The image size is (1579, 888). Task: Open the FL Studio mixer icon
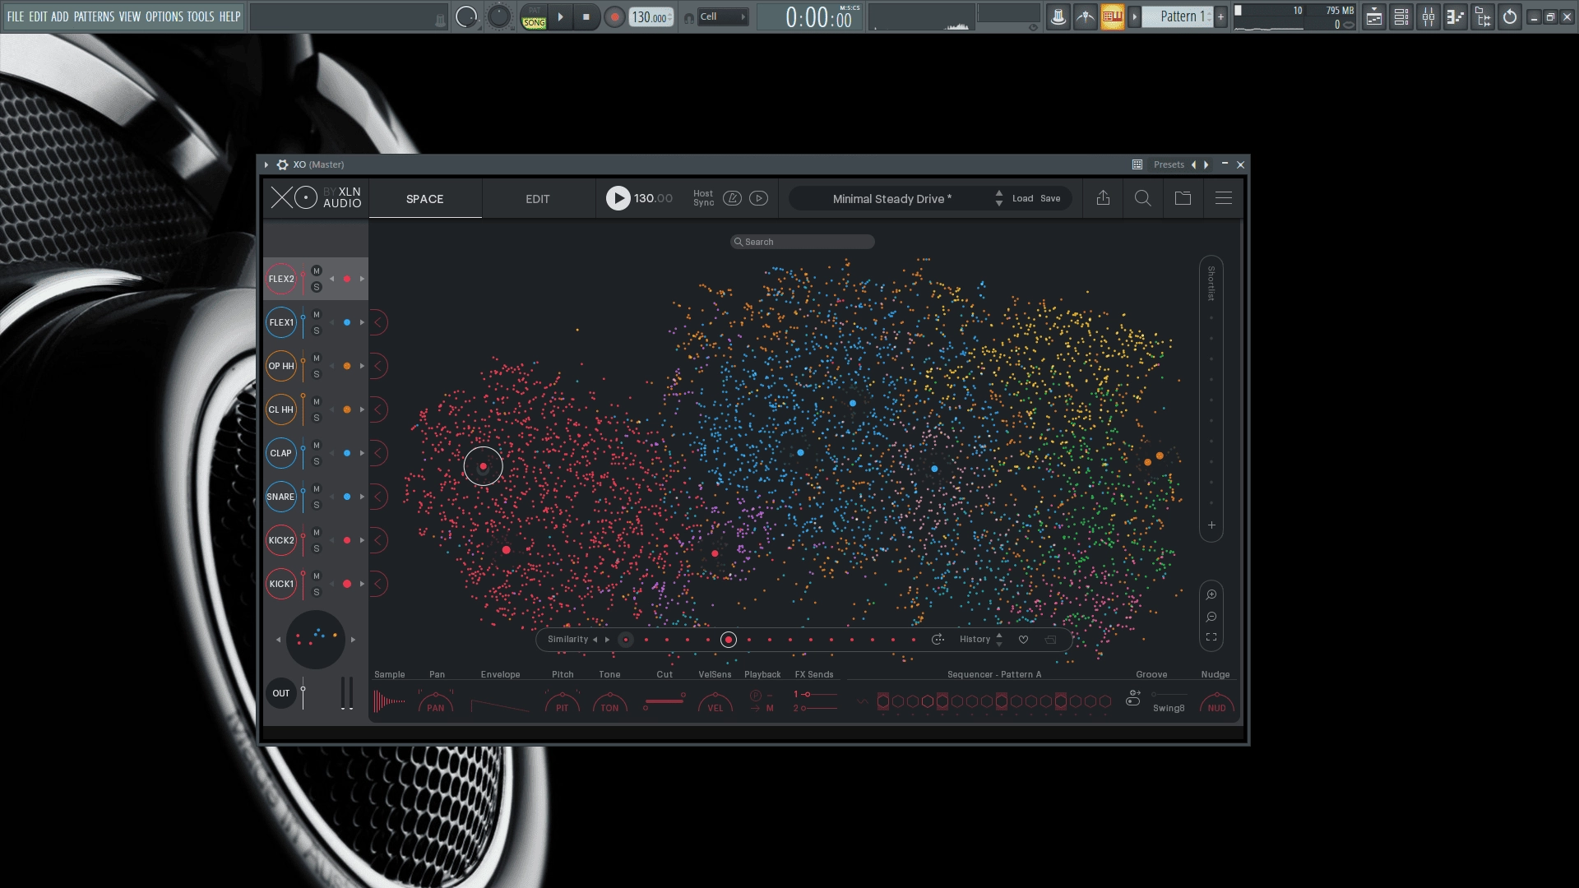1428,16
